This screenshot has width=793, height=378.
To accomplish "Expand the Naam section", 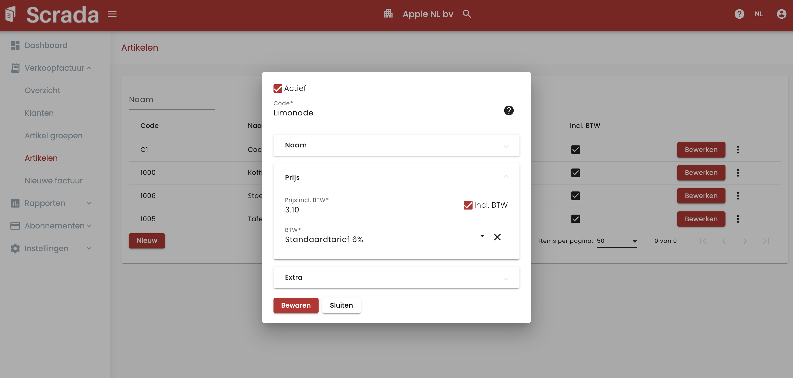I will pyautogui.click(x=396, y=145).
